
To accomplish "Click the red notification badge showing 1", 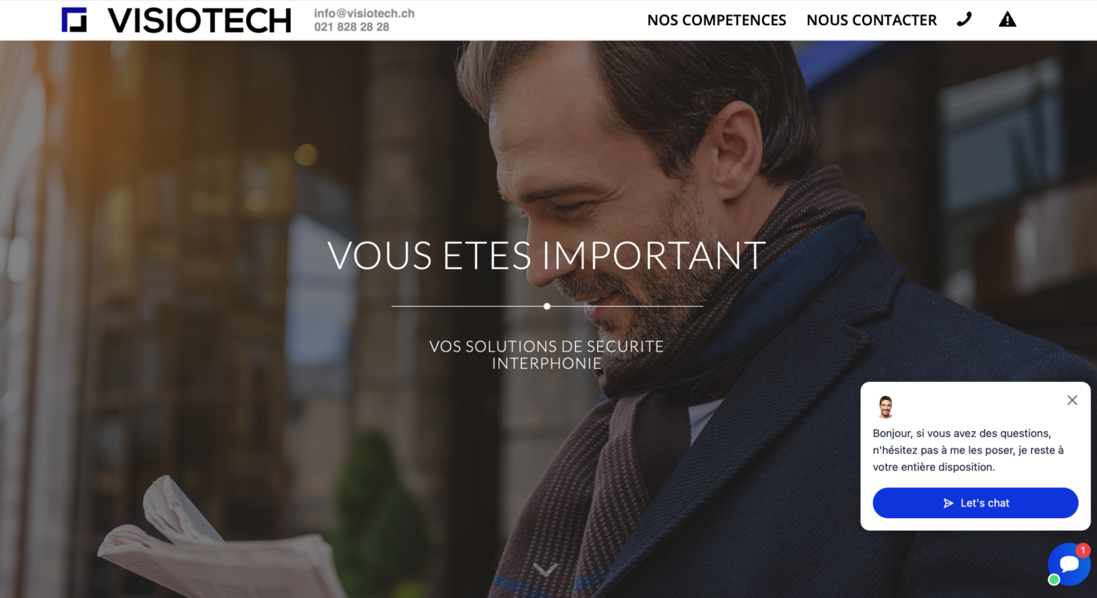I will pyautogui.click(x=1083, y=550).
